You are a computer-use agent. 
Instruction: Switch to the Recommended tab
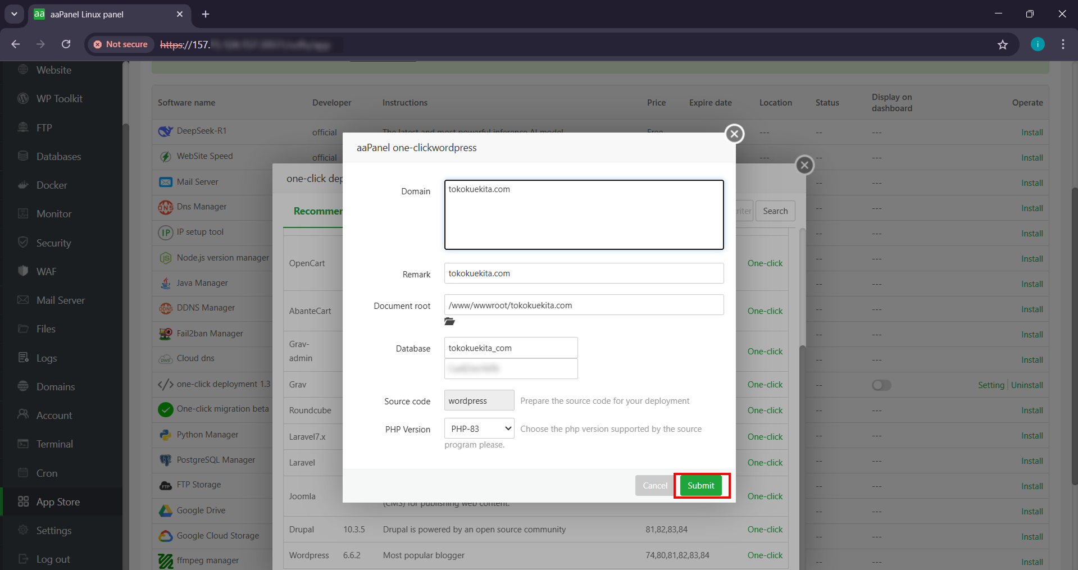[x=319, y=211]
